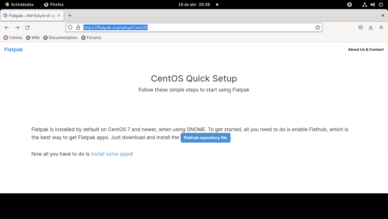Go forward with the forward arrow
This screenshot has width=388, height=219.
coord(17,27)
